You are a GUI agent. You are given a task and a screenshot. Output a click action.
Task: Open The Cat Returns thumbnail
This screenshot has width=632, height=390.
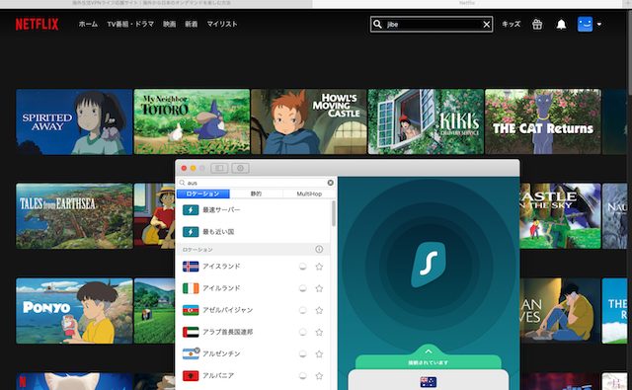pos(543,121)
